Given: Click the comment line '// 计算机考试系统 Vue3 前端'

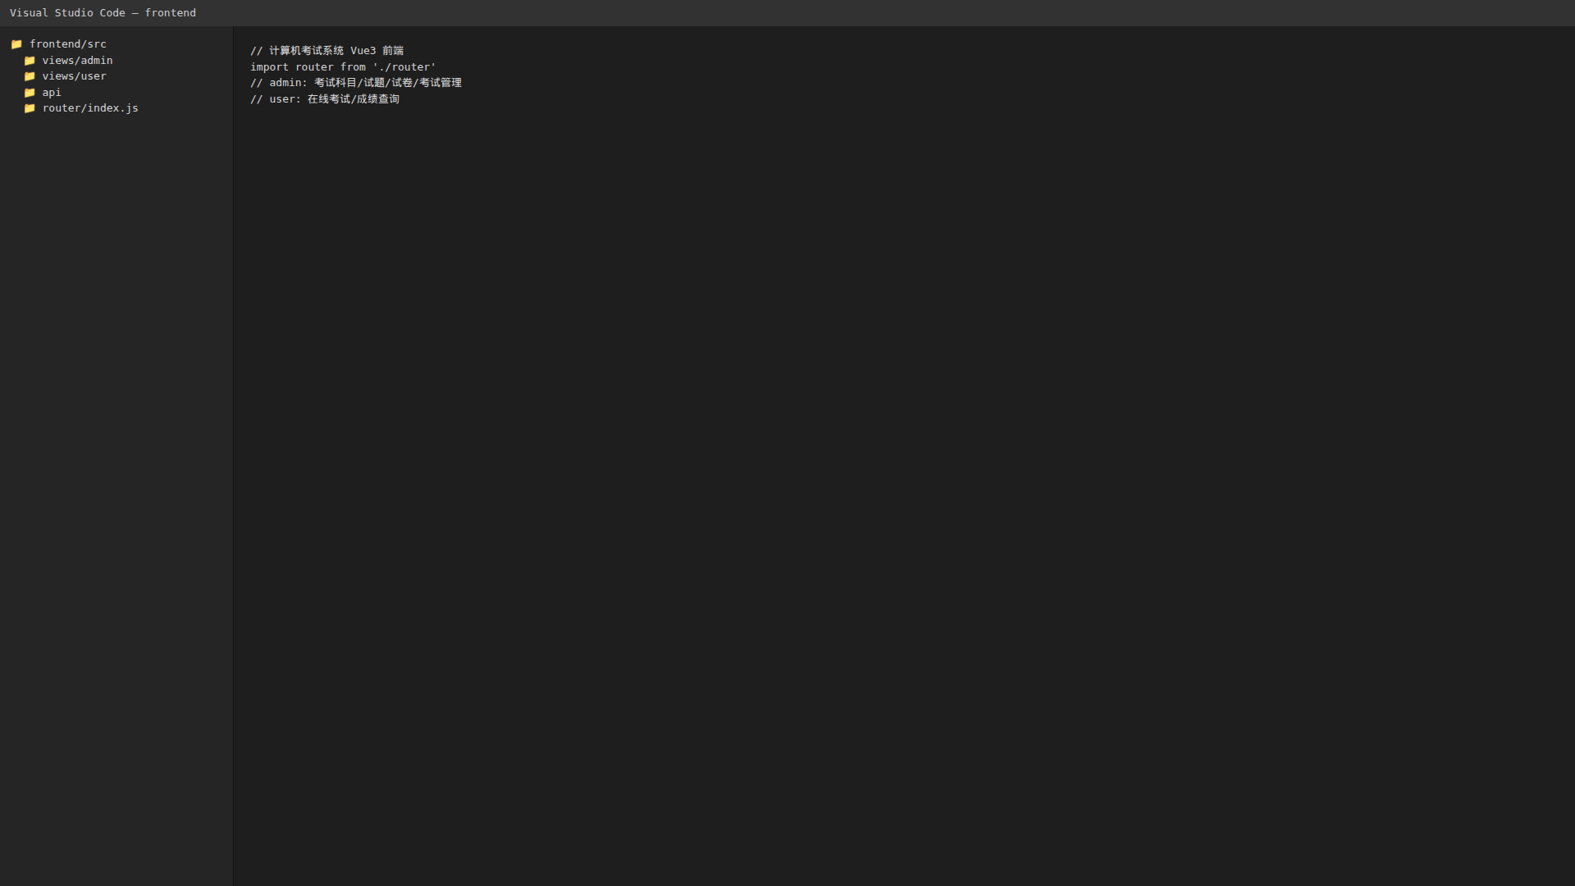Looking at the screenshot, I should coord(327,51).
